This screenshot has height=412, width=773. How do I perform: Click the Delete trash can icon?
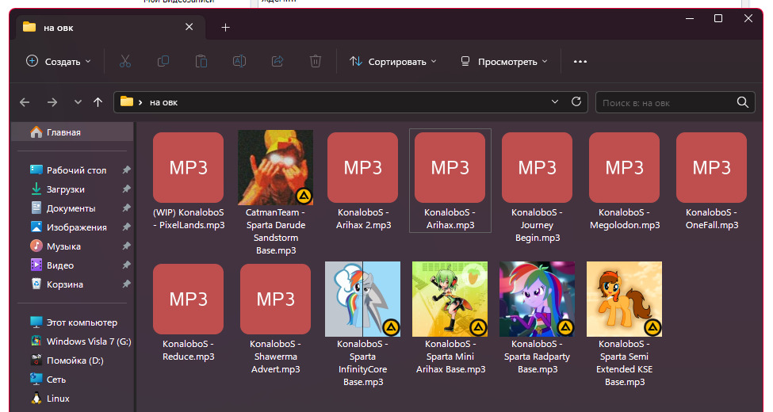pyautogui.click(x=316, y=61)
